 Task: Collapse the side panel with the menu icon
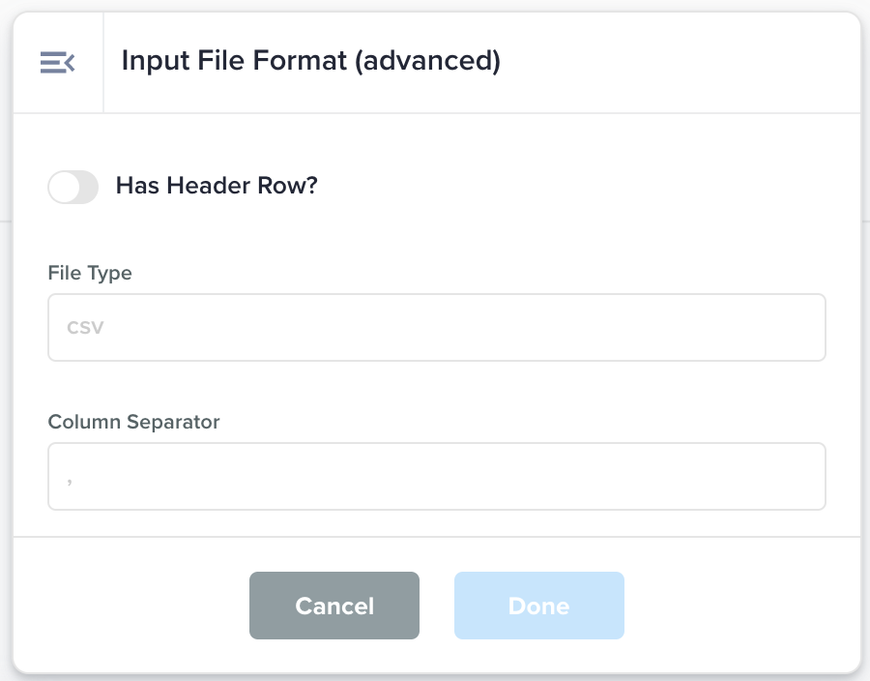[57, 63]
